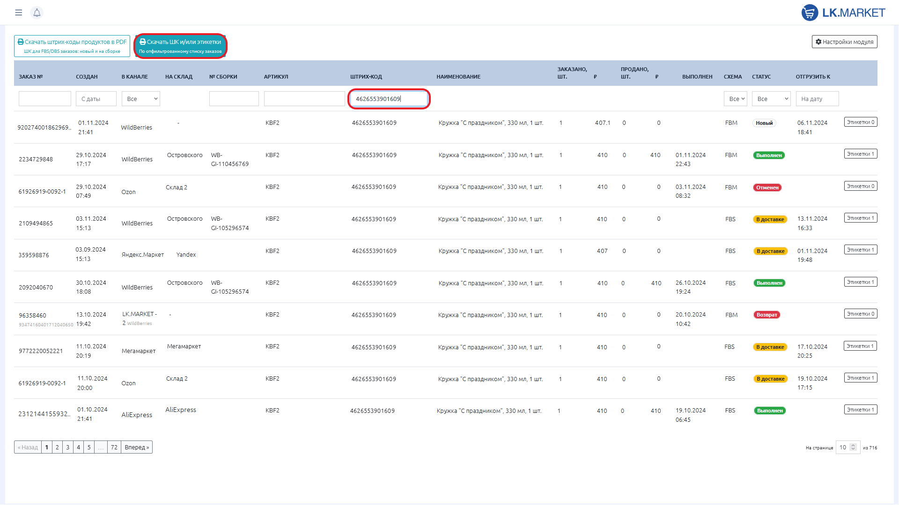The width and height of the screenshot is (899, 505).
Task: Click 'Этикетки 0' for order 96358460
Action: coord(861,314)
